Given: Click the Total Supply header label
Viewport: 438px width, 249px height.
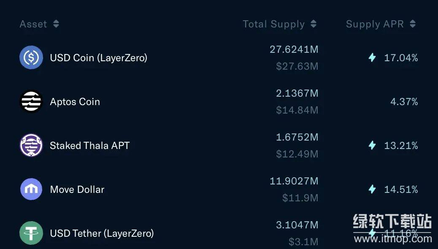Looking at the screenshot, I should tap(273, 24).
